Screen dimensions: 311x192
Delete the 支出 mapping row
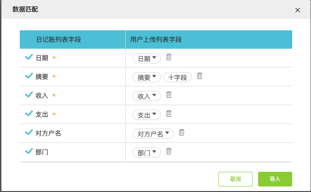coord(169,113)
